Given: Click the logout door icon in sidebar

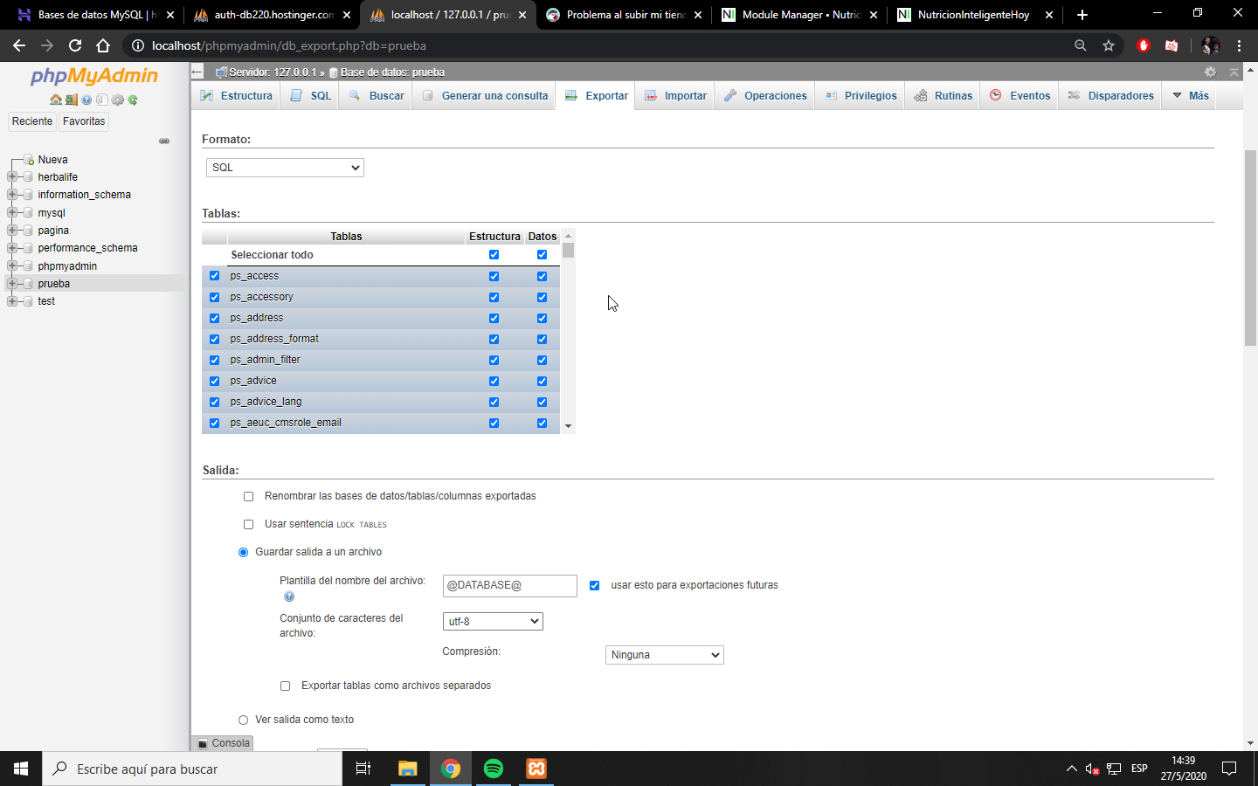Looking at the screenshot, I should (71, 100).
